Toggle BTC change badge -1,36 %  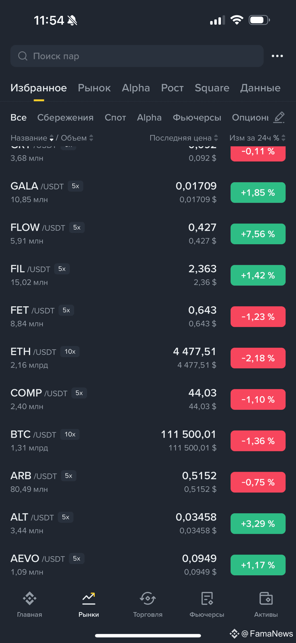pyautogui.click(x=258, y=441)
